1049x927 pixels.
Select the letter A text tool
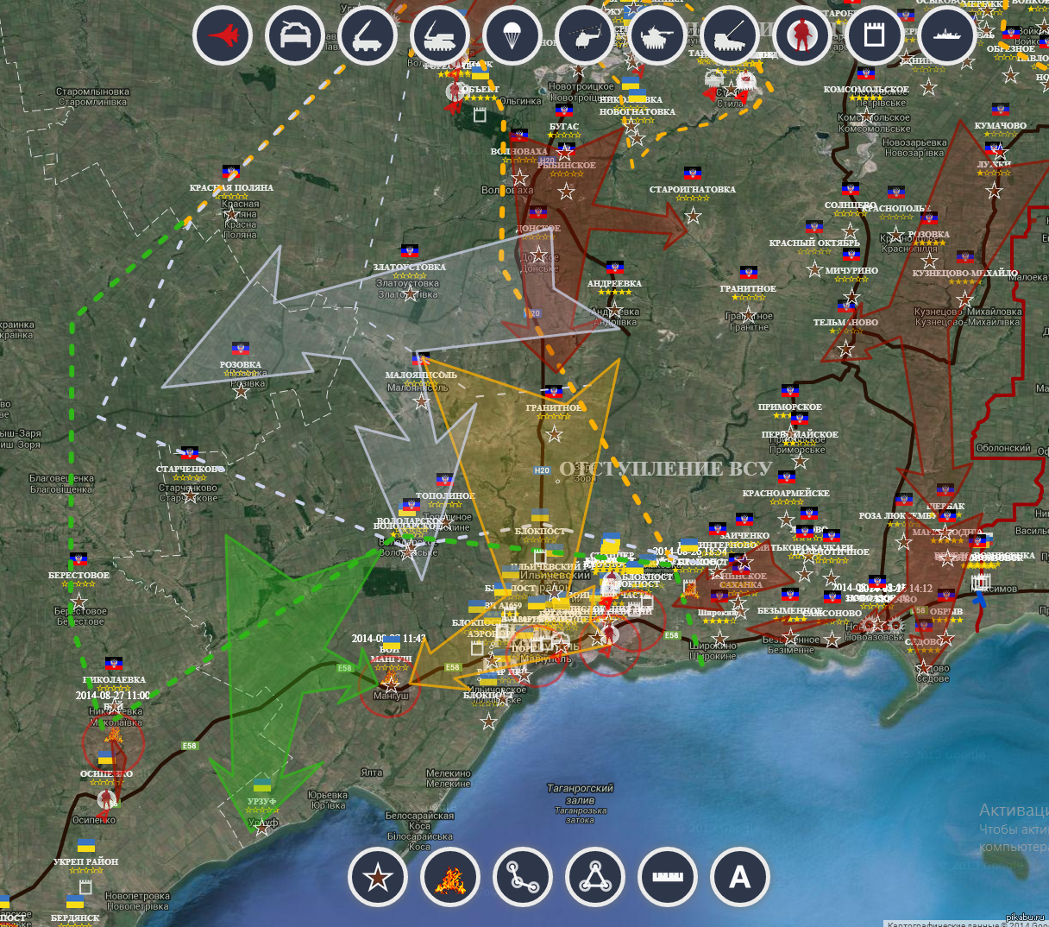(740, 878)
